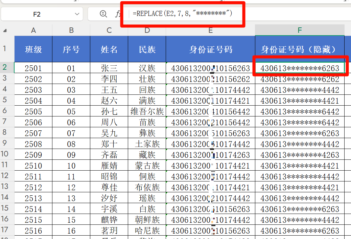Select the 班级 header cell A1
This screenshot has height=239, width=351.
point(33,49)
